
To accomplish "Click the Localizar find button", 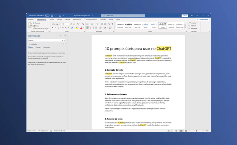I will click(x=193, y=23).
